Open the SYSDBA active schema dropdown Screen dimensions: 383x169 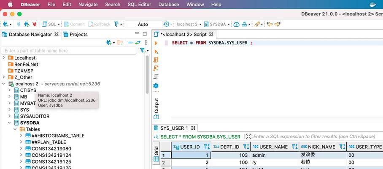(217, 24)
